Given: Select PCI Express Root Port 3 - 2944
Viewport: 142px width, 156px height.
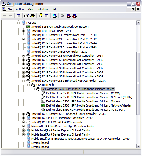Looking at the screenshot, I should point(64,43).
